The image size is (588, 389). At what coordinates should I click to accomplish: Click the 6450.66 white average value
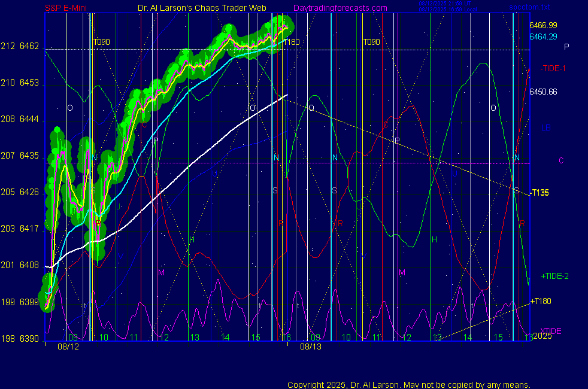tap(543, 92)
